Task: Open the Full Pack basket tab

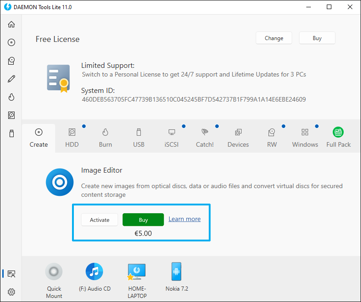Action: (x=338, y=138)
